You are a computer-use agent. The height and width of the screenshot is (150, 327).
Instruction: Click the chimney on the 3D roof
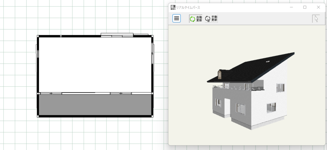click(220, 74)
